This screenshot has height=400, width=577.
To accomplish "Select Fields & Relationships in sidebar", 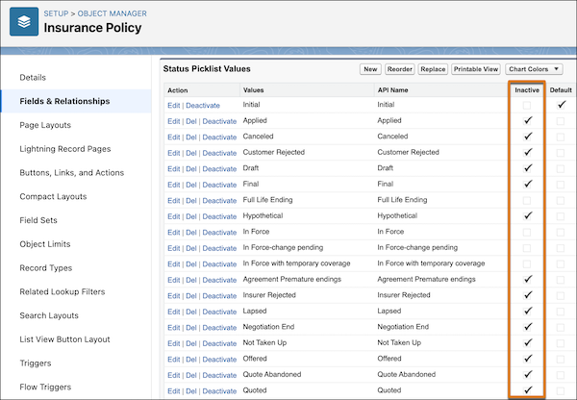I will [64, 101].
